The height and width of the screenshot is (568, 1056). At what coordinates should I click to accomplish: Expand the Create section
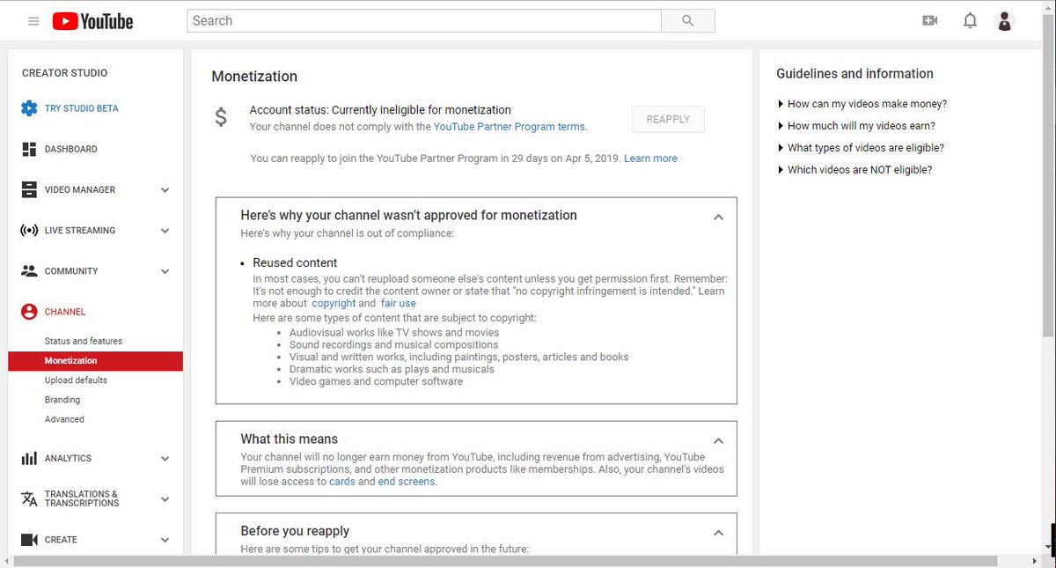[165, 540]
